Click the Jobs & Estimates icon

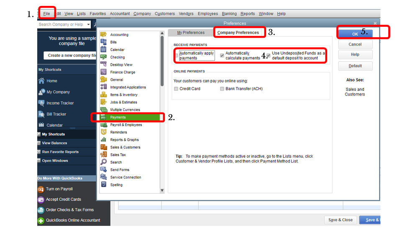pos(103,102)
